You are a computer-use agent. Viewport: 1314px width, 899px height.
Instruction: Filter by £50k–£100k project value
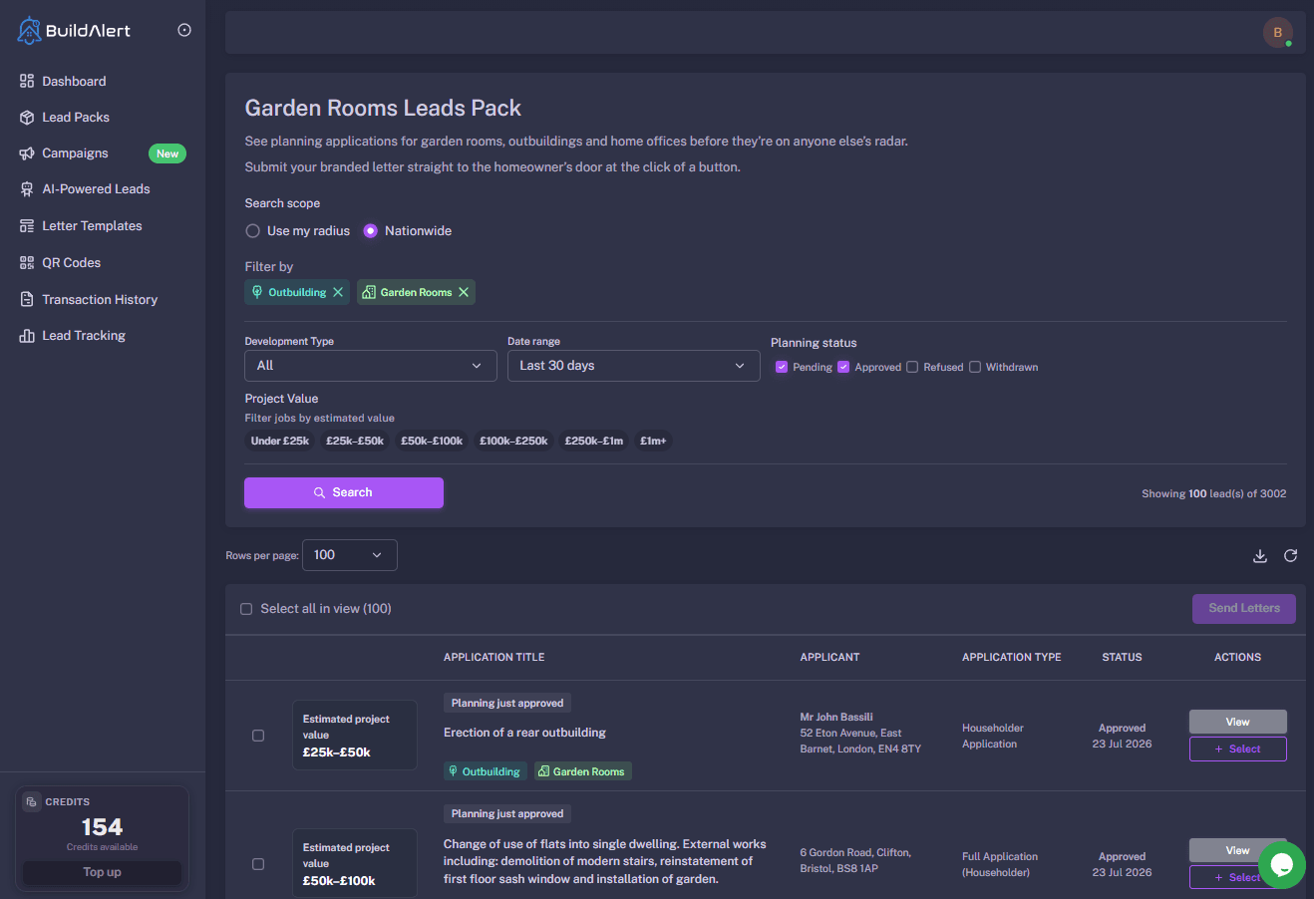tap(432, 441)
